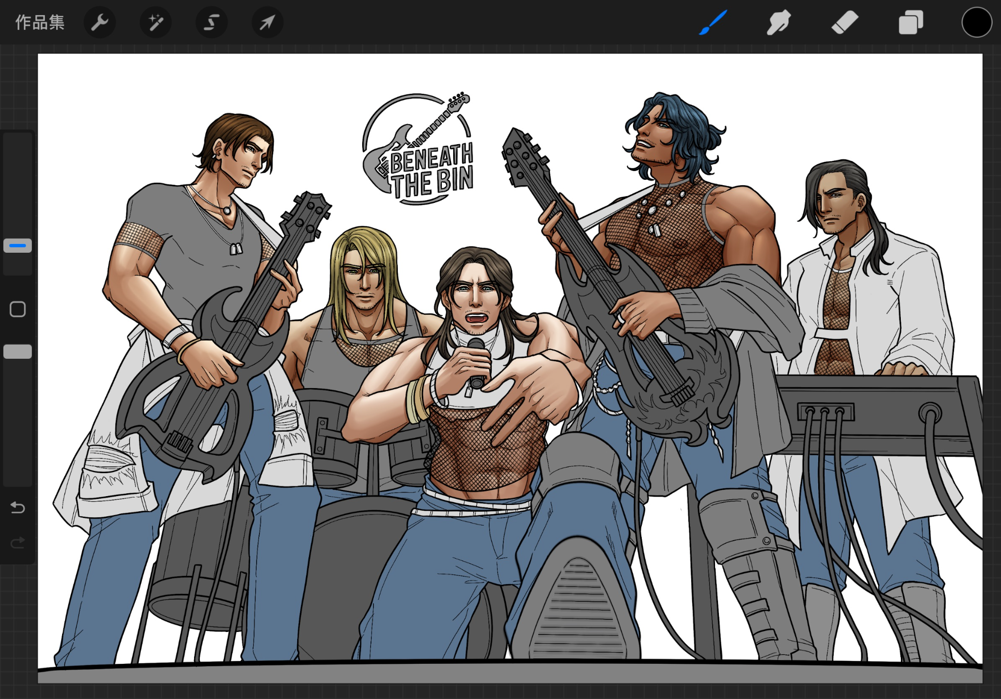
Task: Select the Brush tool
Action: point(713,22)
